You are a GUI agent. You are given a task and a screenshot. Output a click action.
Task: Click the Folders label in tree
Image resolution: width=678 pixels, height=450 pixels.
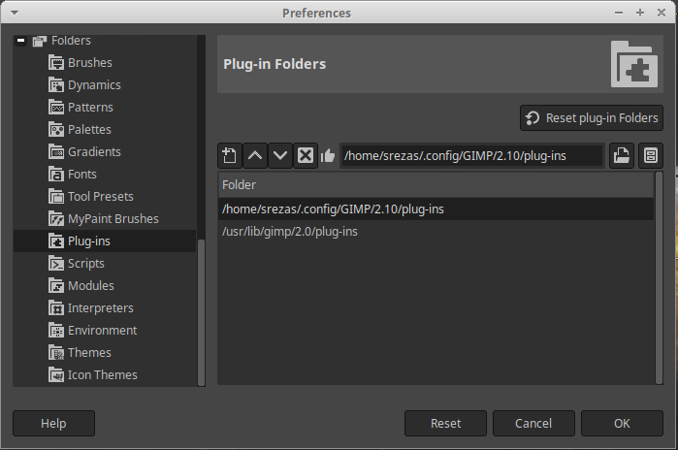pos(71,41)
